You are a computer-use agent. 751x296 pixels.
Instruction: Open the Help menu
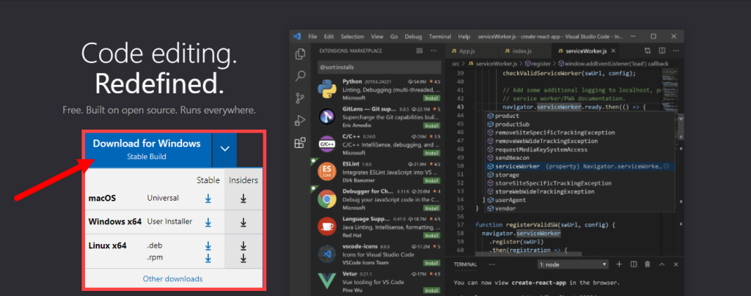[464, 37]
